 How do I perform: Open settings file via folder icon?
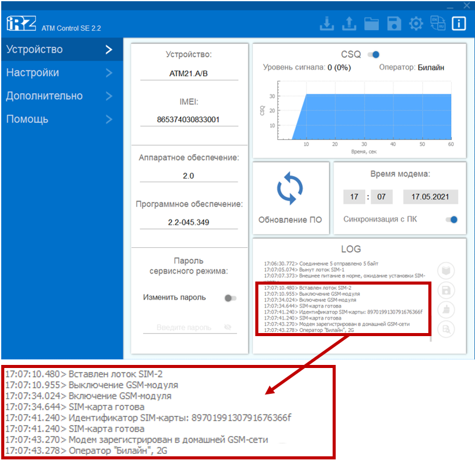371,24
